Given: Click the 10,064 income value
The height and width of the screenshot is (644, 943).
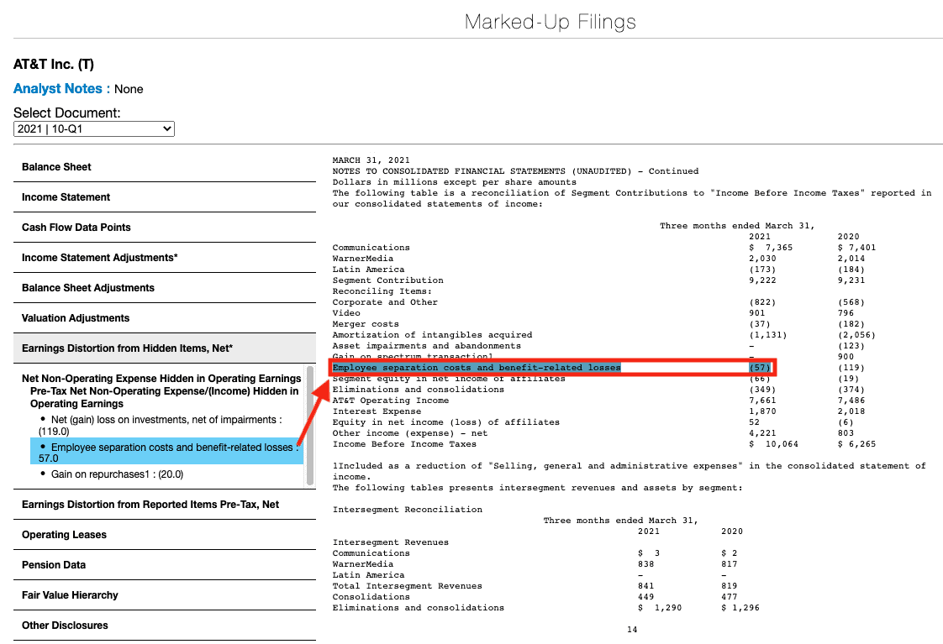Looking at the screenshot, I should pyautogui.click(x=782, y=444).
